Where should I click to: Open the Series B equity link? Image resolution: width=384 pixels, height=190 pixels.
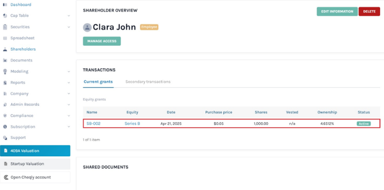132,124
